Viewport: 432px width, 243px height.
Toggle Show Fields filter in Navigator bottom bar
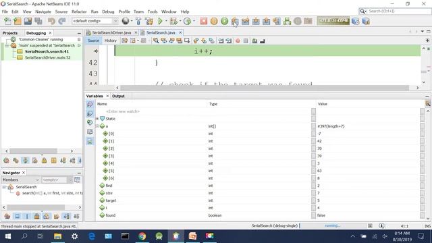17,216
